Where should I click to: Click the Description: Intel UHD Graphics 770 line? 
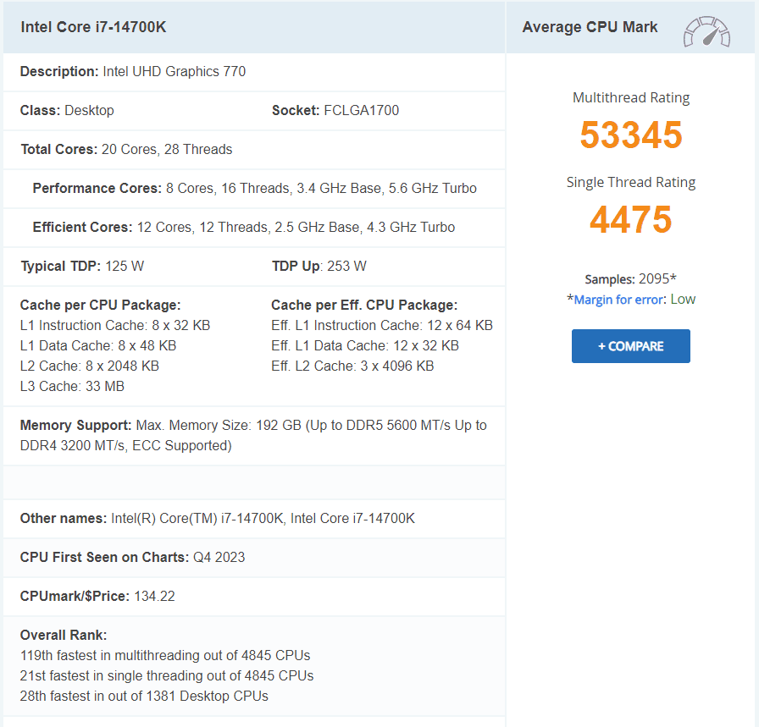[x=133, y=72]
